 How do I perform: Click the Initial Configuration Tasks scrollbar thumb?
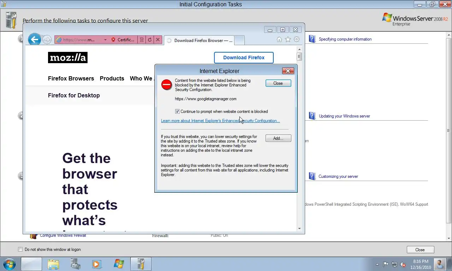(x=449, y=130)
